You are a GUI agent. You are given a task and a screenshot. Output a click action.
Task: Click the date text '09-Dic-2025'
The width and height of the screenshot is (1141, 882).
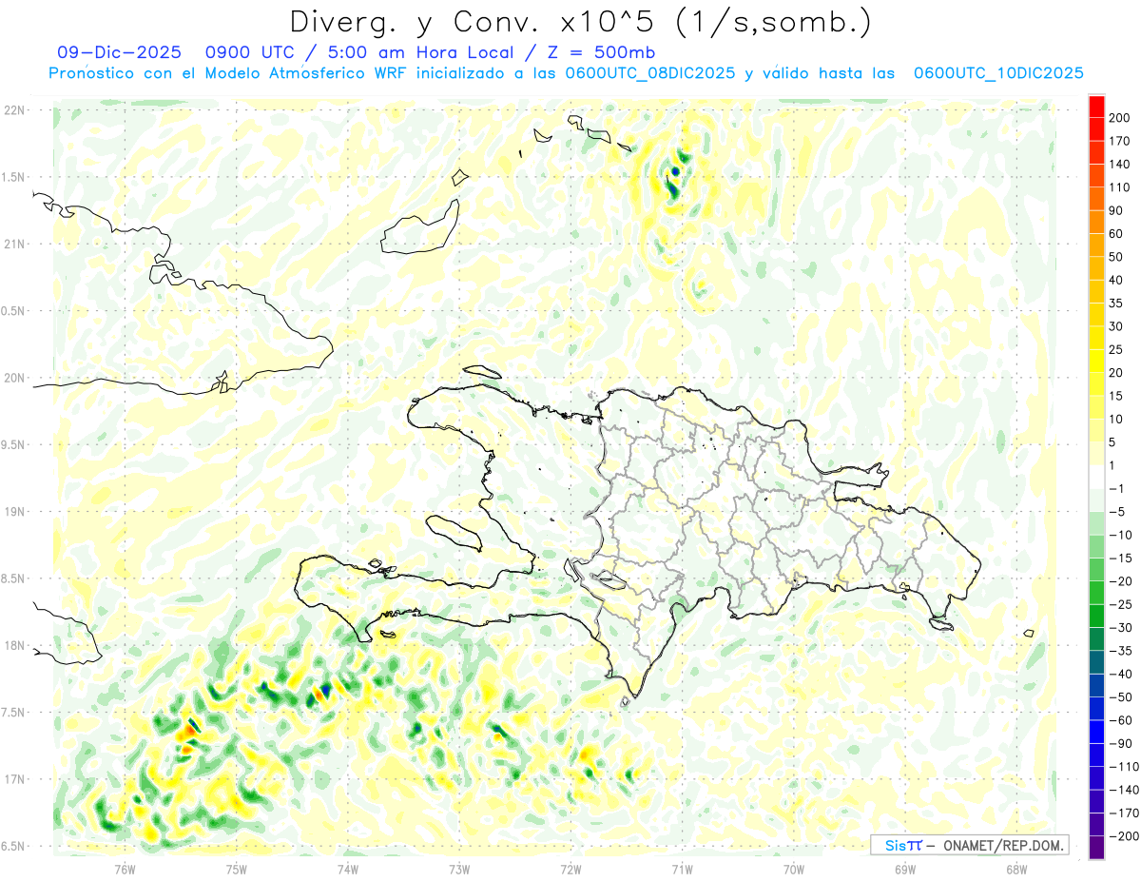click(119, 52)
